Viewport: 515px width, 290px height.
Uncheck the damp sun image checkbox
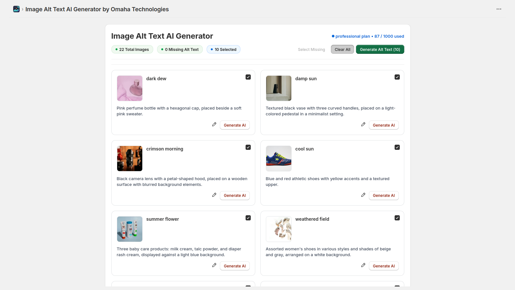[x=397, y=77]
